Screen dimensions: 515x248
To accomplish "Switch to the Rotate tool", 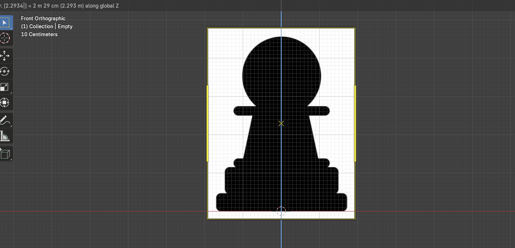I will click(5, 71).
